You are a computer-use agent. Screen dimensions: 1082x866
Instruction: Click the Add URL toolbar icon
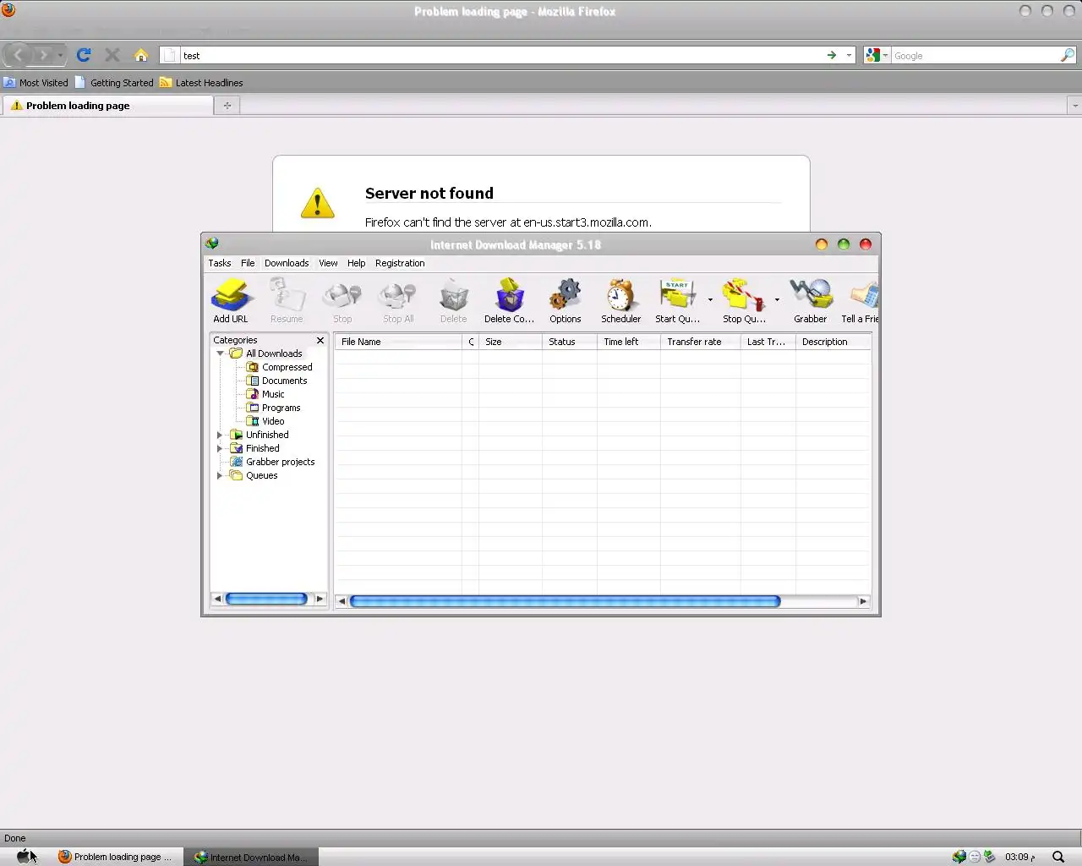(x=231, y=300)
